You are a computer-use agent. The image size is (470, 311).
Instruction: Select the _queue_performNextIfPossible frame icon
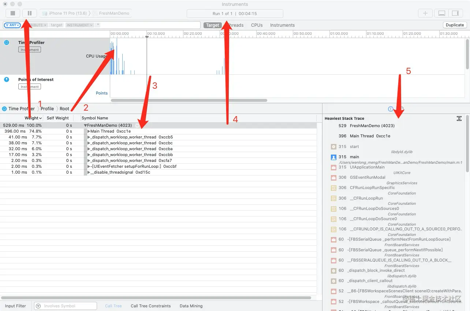pyautogui.click(x=333, y=250)
